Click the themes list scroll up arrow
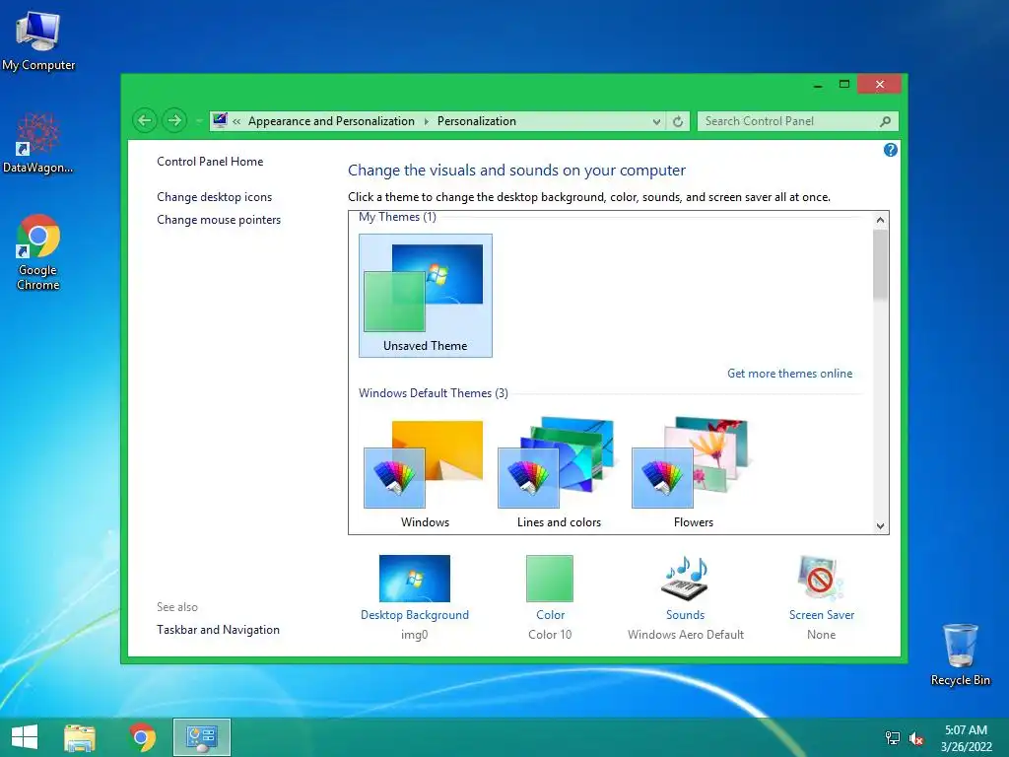 coord(880,220)
